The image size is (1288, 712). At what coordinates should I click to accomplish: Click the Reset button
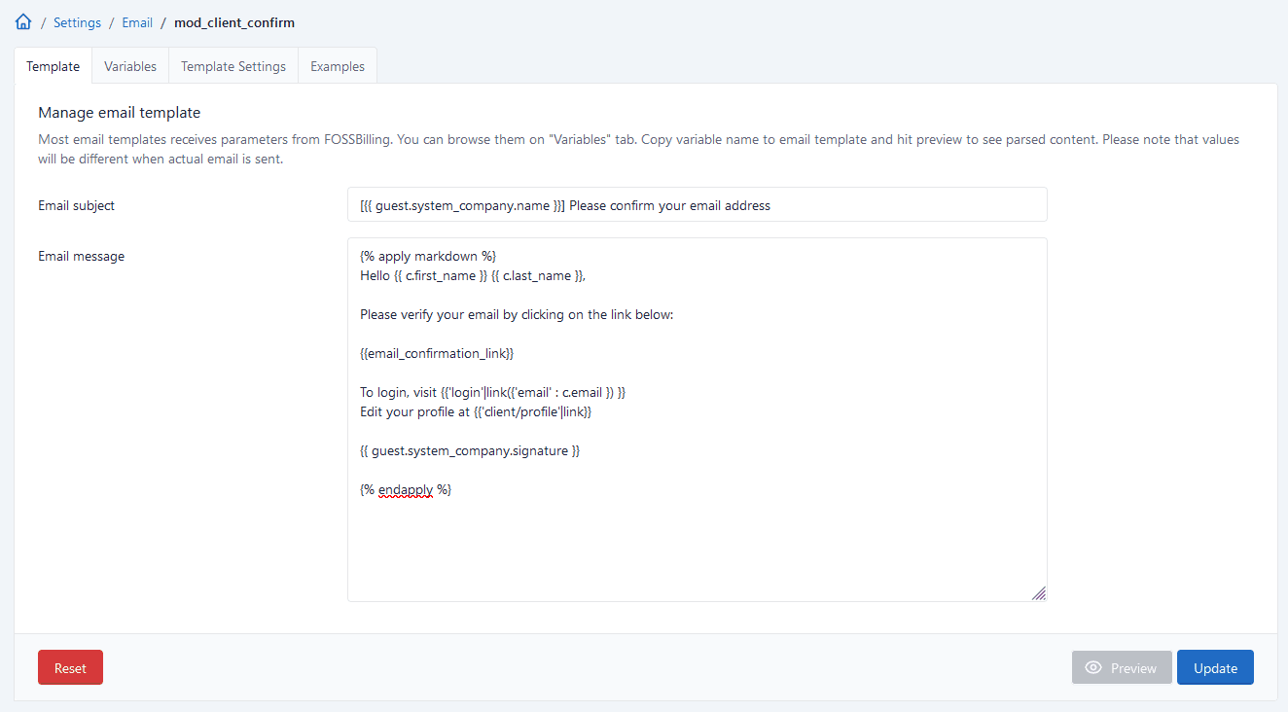point(69,667)
